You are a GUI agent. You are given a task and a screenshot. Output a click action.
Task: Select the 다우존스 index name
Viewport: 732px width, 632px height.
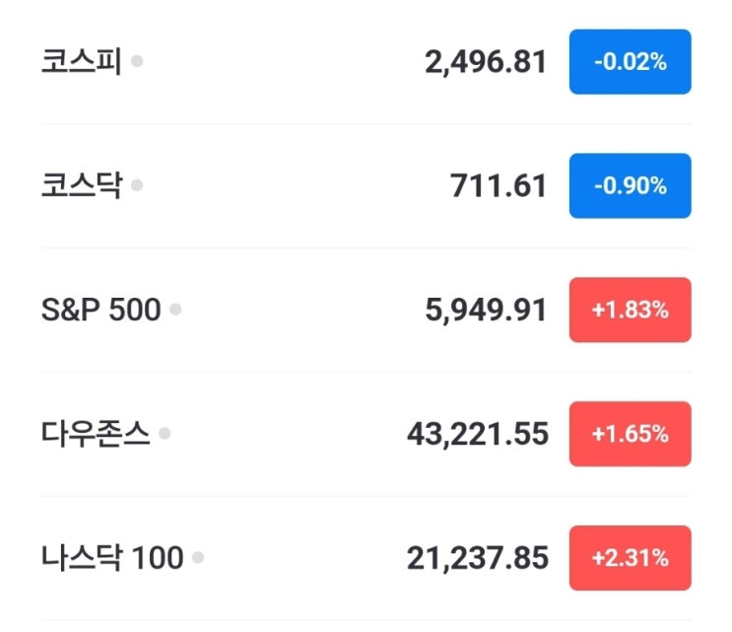pyautogui.click(x=96, y=434)
